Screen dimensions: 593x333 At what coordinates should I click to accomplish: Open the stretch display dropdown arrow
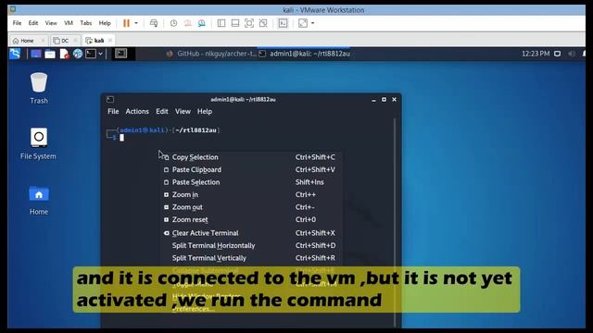click(x=313, y=23)
